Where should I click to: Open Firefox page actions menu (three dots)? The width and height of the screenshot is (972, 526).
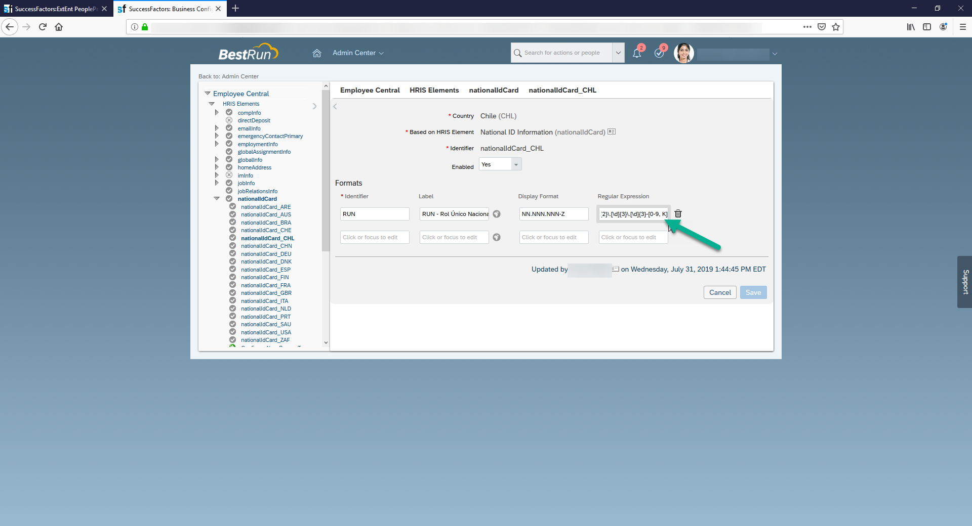tap(807, 27)
